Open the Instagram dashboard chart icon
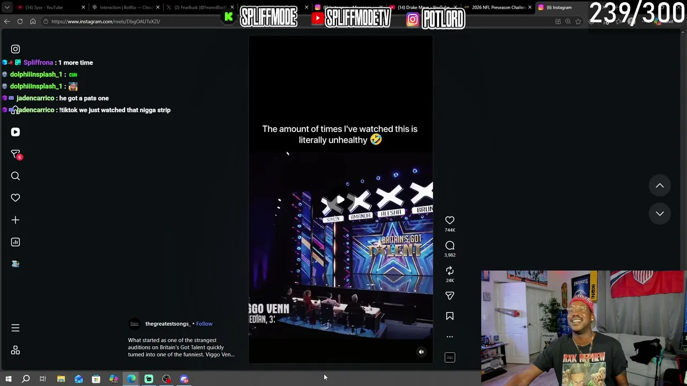687x386 pixels. coord(15,242)
